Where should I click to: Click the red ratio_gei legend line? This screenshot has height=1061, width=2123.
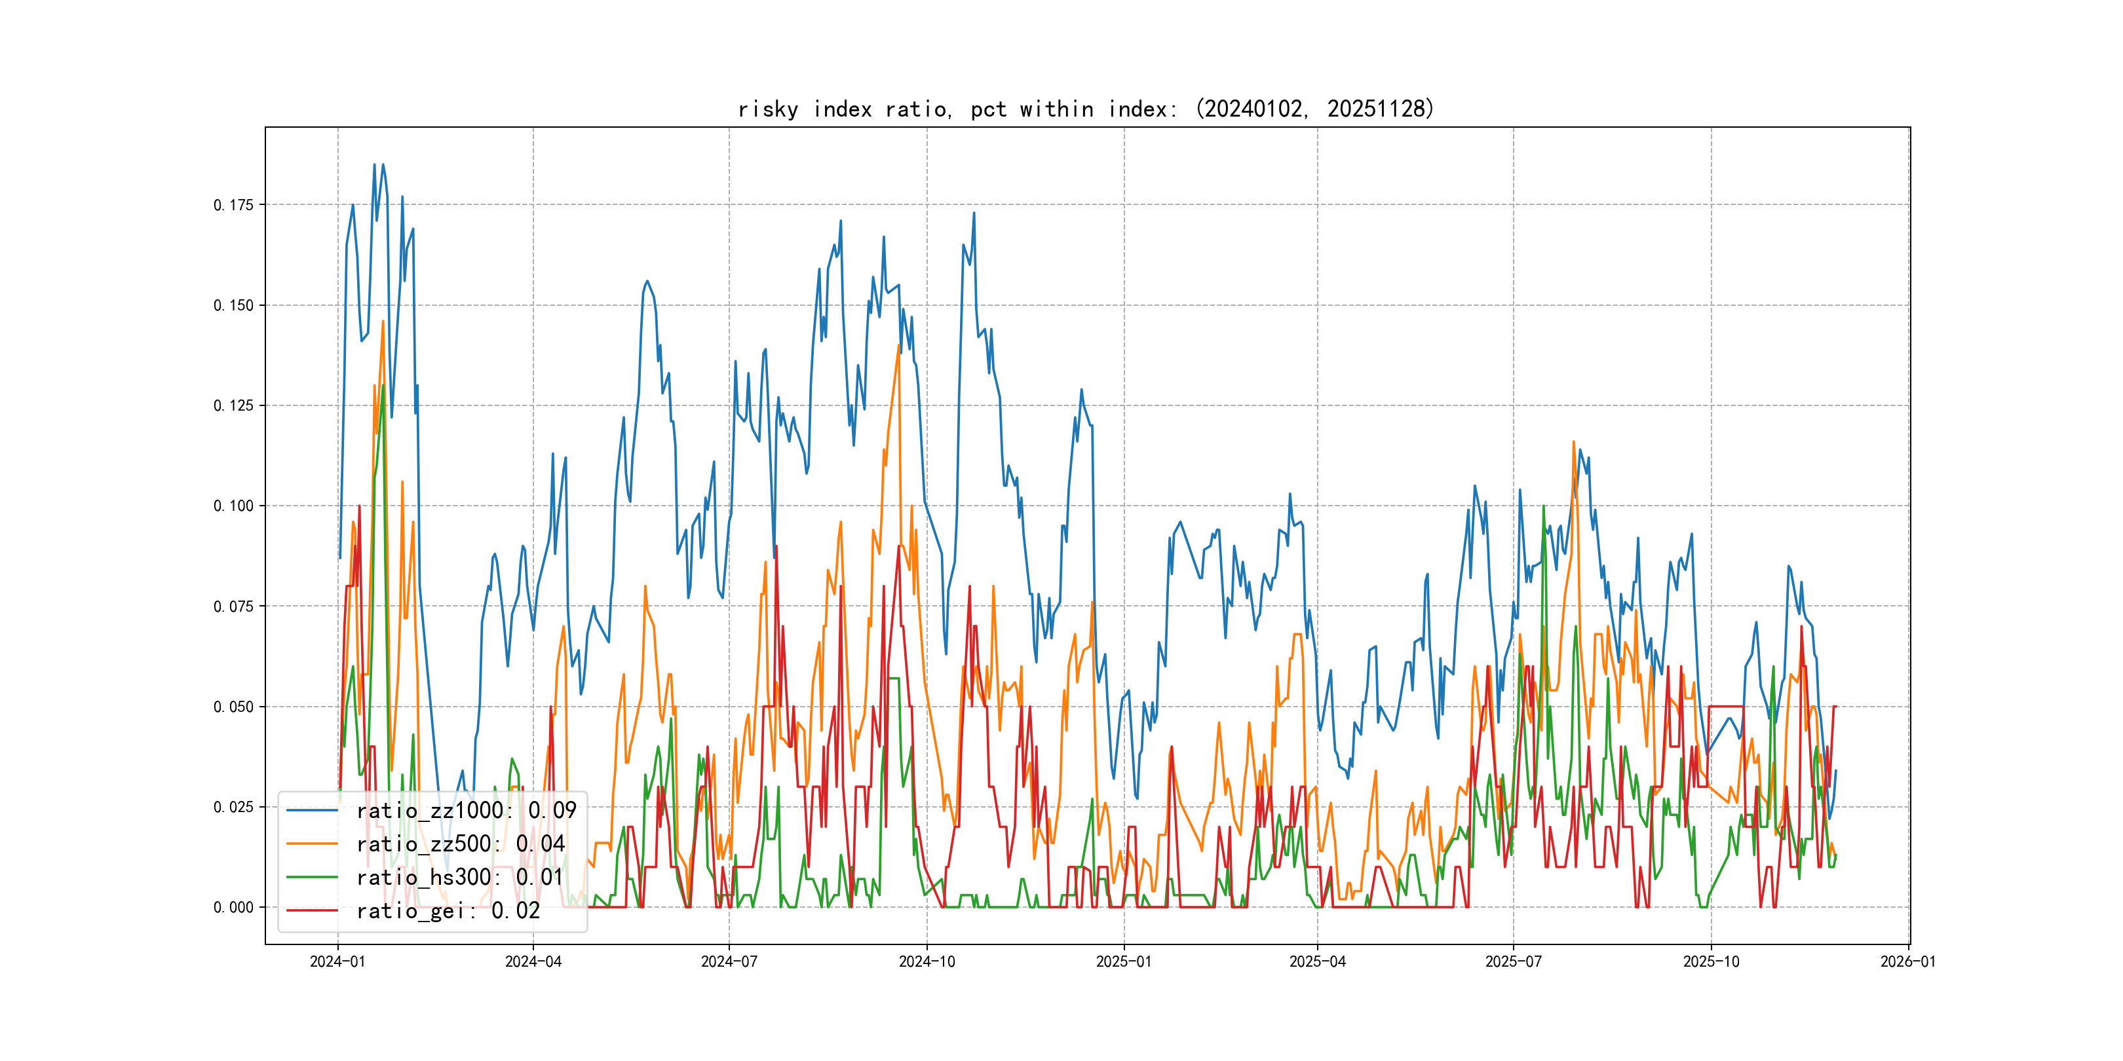point(311,910)
